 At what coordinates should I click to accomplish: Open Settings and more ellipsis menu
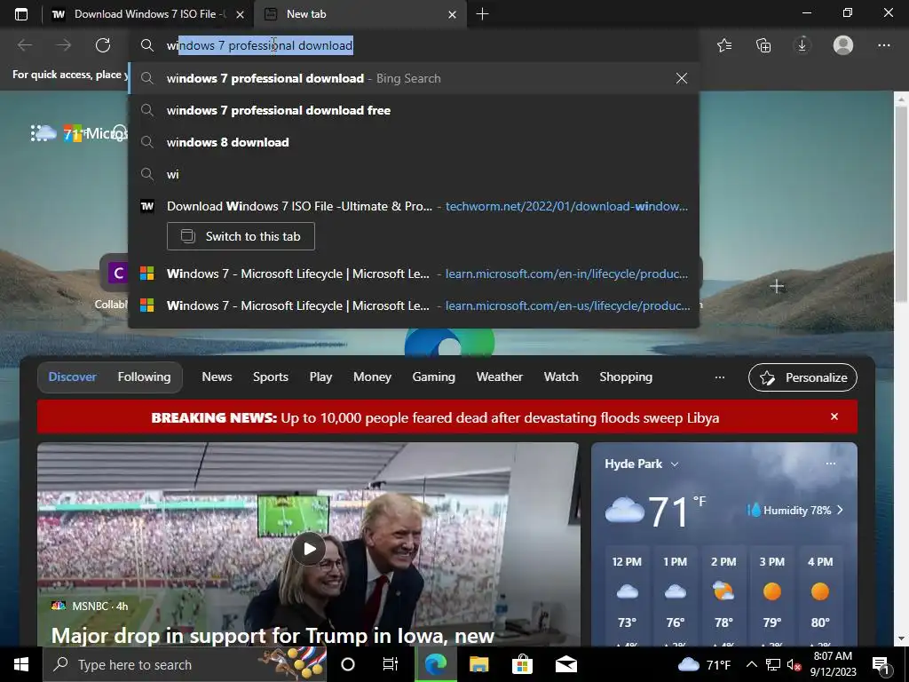point(883,45)
